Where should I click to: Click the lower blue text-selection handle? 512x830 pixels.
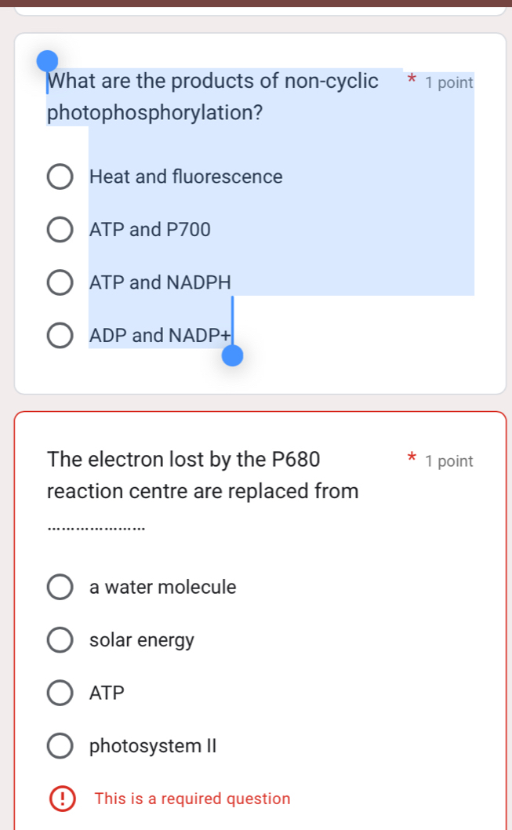coord(232,355)
